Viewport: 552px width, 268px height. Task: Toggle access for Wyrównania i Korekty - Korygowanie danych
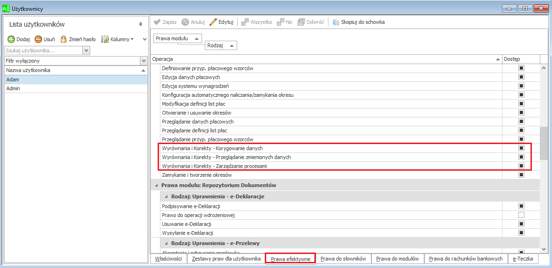coord(522,148)
